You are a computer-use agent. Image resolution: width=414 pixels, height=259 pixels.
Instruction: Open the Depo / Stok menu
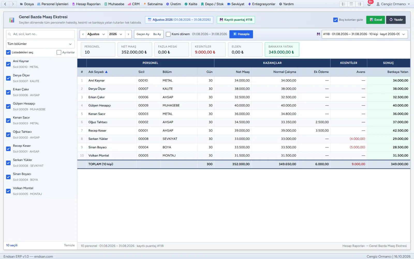click(212, 4)
